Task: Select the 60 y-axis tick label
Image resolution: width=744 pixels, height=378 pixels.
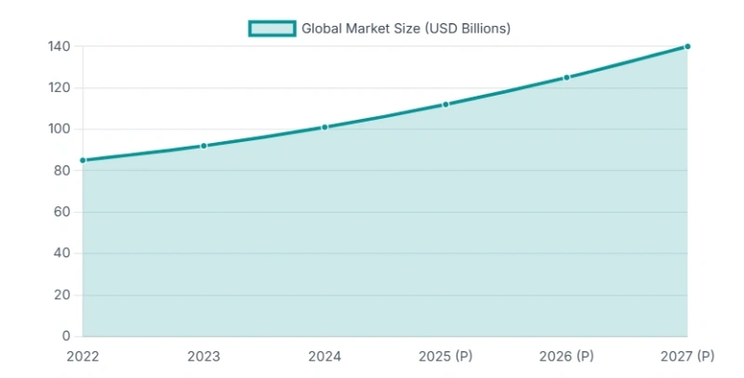Action: coord(62,212)
